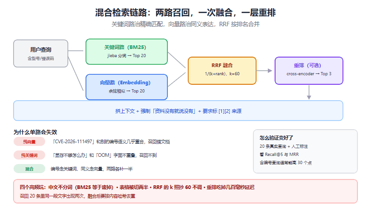The height and width of the screenshot is (213, 371).
Task: Click the 用户查询 box heading
Action: point(41,50)
